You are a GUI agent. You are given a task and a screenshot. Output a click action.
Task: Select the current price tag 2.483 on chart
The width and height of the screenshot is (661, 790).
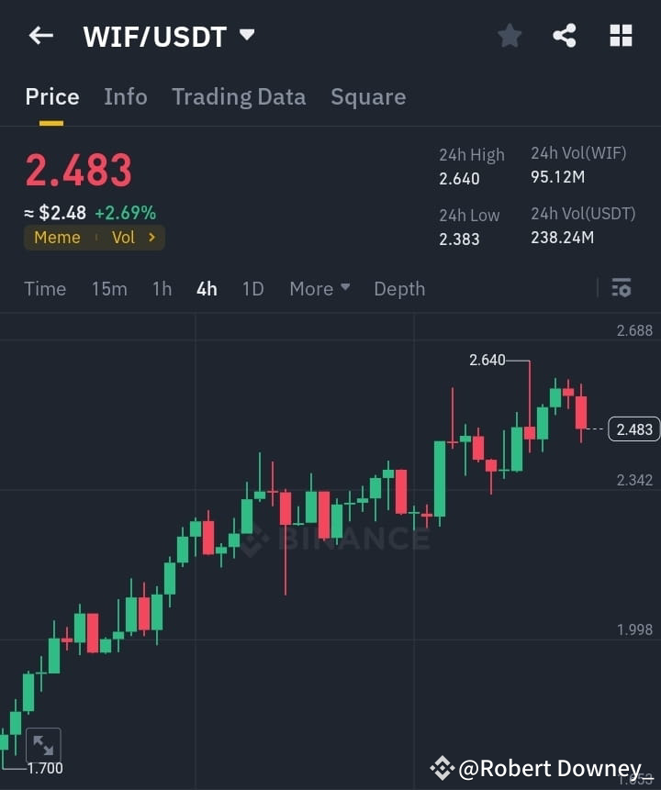(633, 428)
